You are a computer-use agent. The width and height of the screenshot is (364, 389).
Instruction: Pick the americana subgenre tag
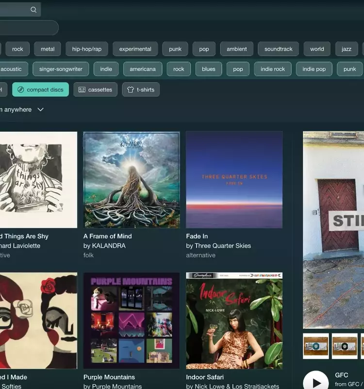point(143,69)
